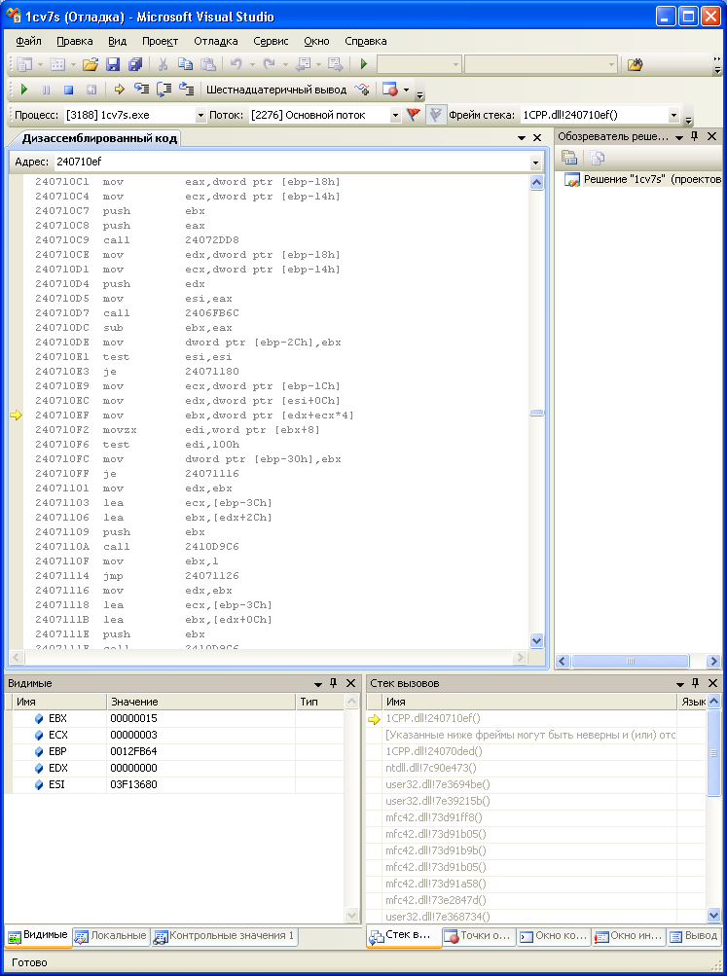Image resolution: width=727 pixels, height=976 pixels.
Task: Click the Step Over debugger icon
Action: click(164, 90)
